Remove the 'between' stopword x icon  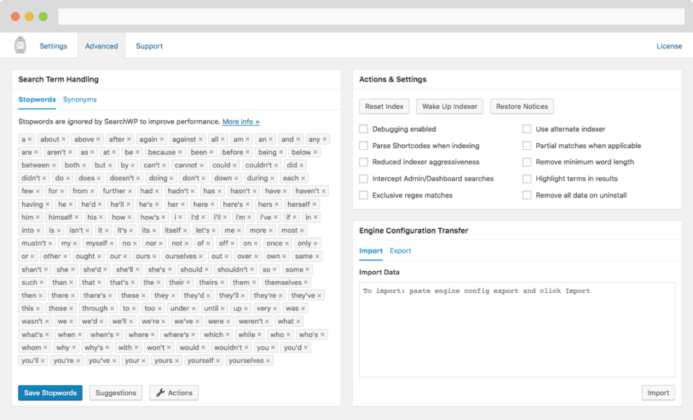point(54,165)
